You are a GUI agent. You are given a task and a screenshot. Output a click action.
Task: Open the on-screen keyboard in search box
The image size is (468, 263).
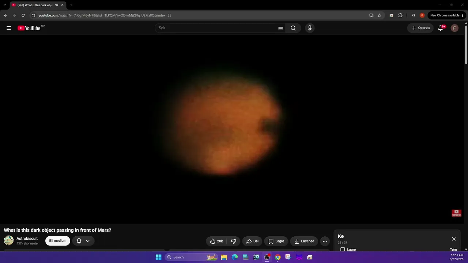280,28
